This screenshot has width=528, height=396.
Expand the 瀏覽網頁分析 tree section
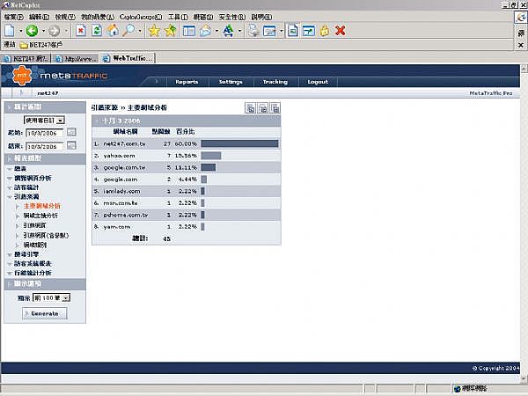10,178
